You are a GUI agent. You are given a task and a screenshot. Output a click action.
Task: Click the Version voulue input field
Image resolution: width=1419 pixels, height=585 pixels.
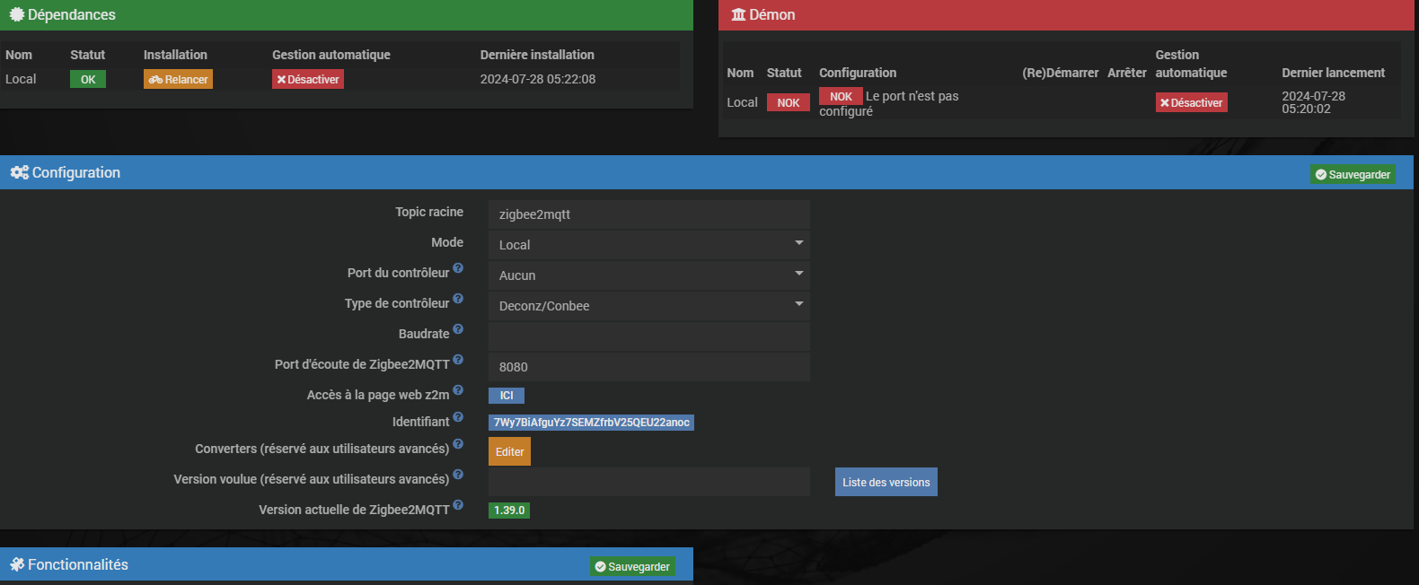click(649, 481)
